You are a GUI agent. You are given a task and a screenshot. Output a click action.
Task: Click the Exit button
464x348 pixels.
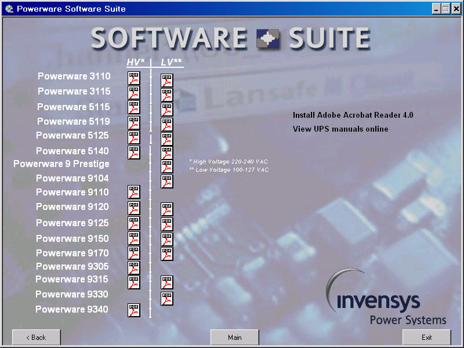click(426, 337)
